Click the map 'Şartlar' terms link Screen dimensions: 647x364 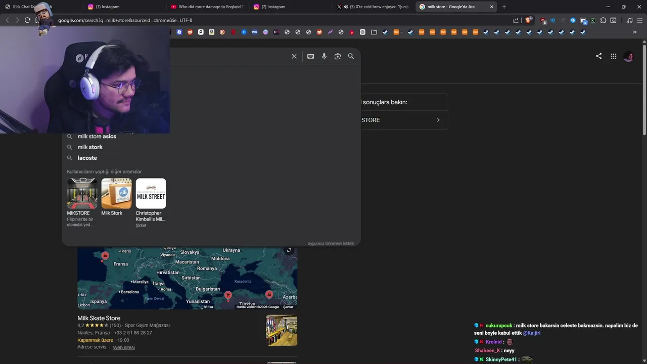point(288,307)
